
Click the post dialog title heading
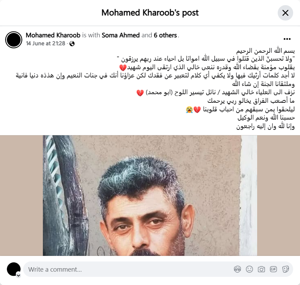pos(150,13)
